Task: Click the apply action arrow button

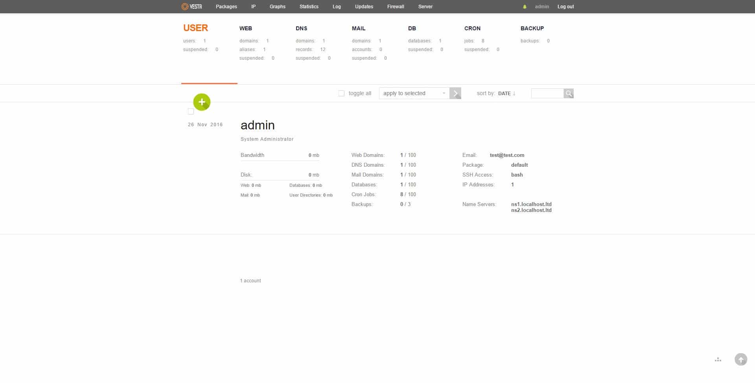Action: tap(455, 93)
